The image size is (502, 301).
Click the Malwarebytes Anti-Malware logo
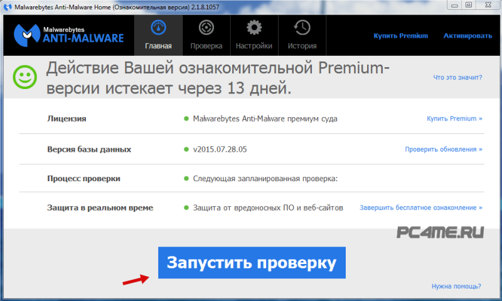tap(68, 35)
